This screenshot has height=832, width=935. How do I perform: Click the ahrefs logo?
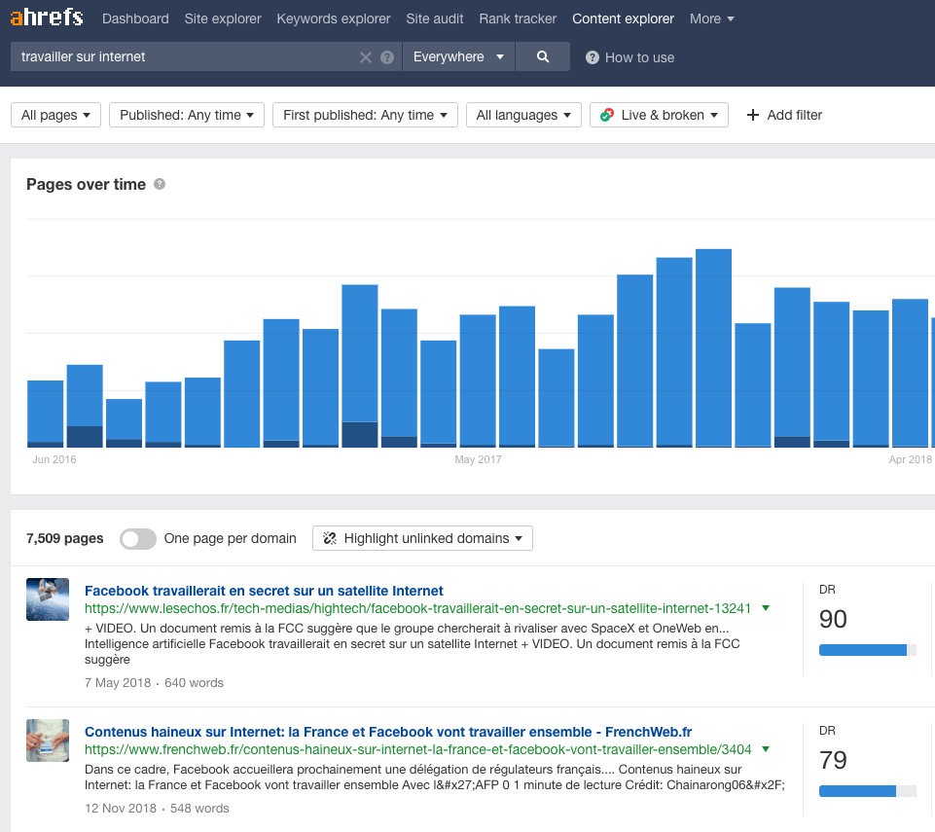(x=47, y=18)
